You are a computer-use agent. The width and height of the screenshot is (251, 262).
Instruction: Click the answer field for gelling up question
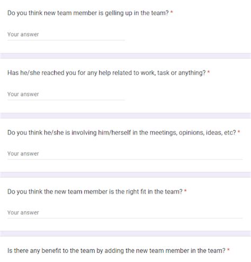[x=66, y=34]
